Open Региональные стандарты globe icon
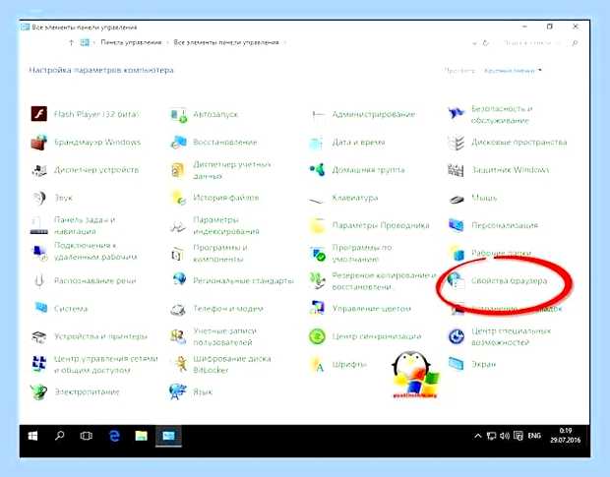Image resolution: width=610 pixels, height=477 pixels. point(180,278)
